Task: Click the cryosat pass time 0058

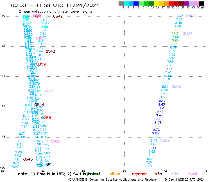Action: click(x=46, y=118)
